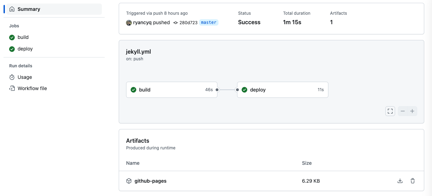
Task: Open commit 280d723
Action: pyautogui.click(x=188, y=22)
